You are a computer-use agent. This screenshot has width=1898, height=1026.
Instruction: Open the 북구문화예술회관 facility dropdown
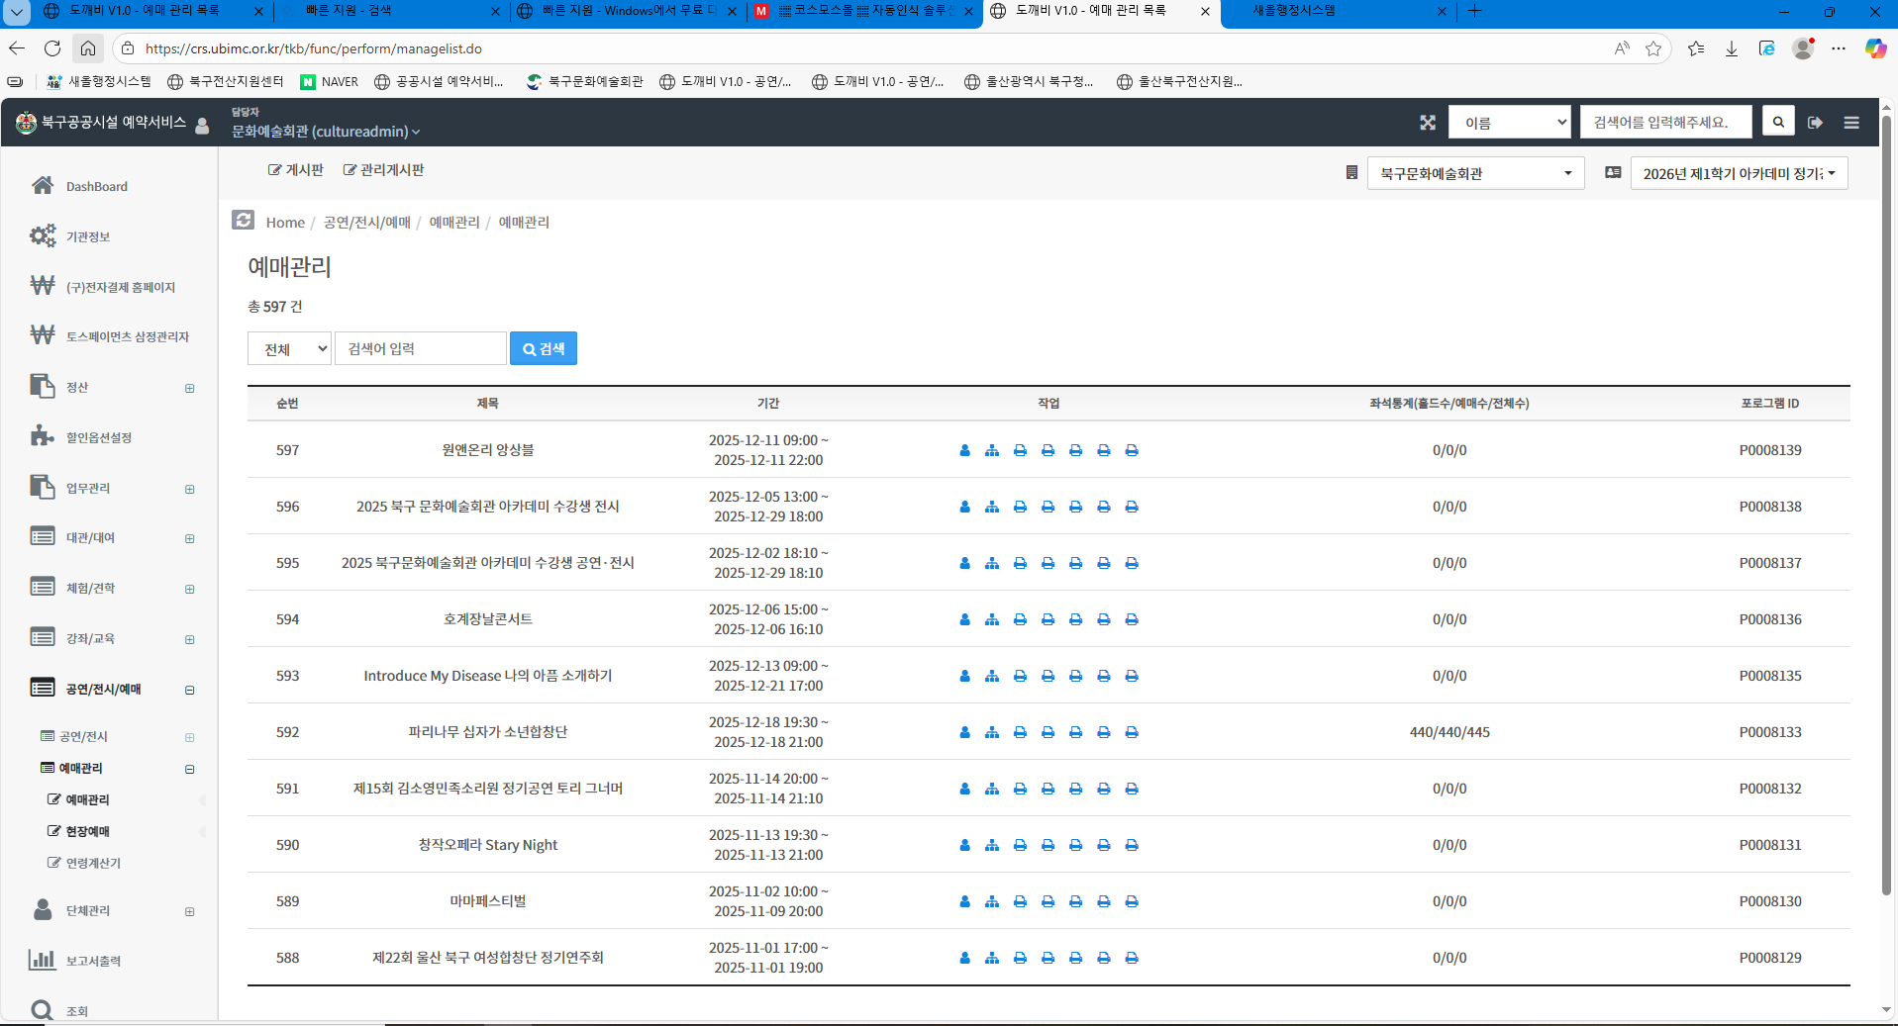coord(1474,174)
